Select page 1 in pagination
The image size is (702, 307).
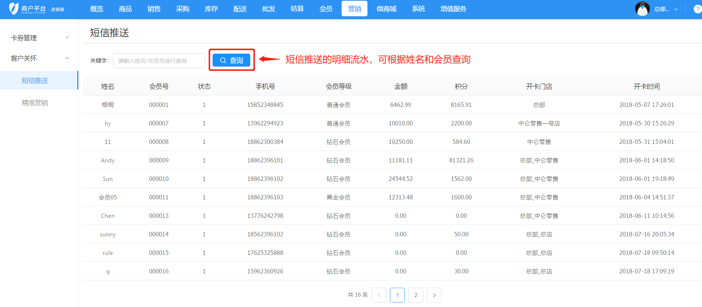pos(397,295)
